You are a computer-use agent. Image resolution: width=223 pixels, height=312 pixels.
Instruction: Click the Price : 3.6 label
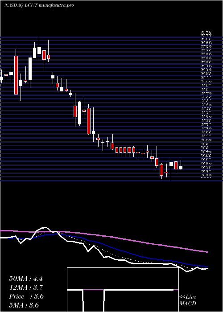(26, 296)
